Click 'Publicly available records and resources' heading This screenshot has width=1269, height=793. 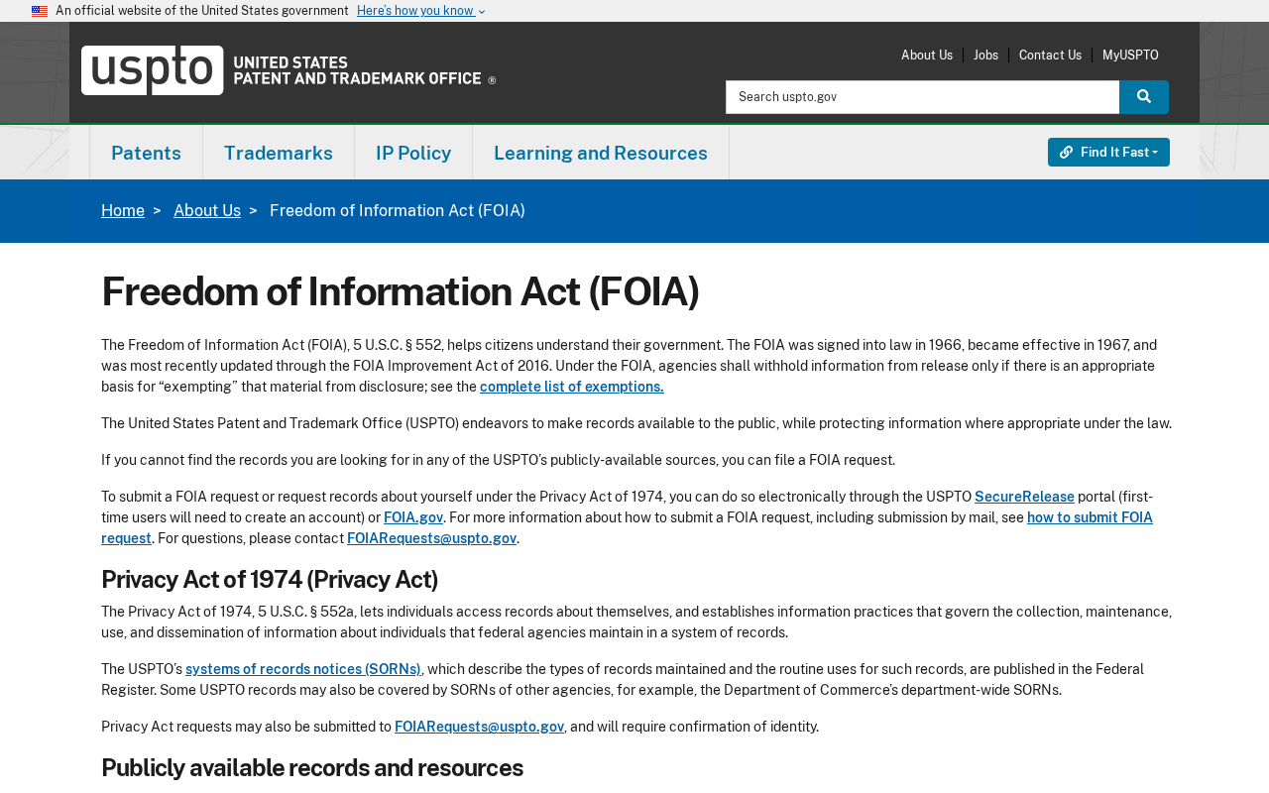(312, 767)
